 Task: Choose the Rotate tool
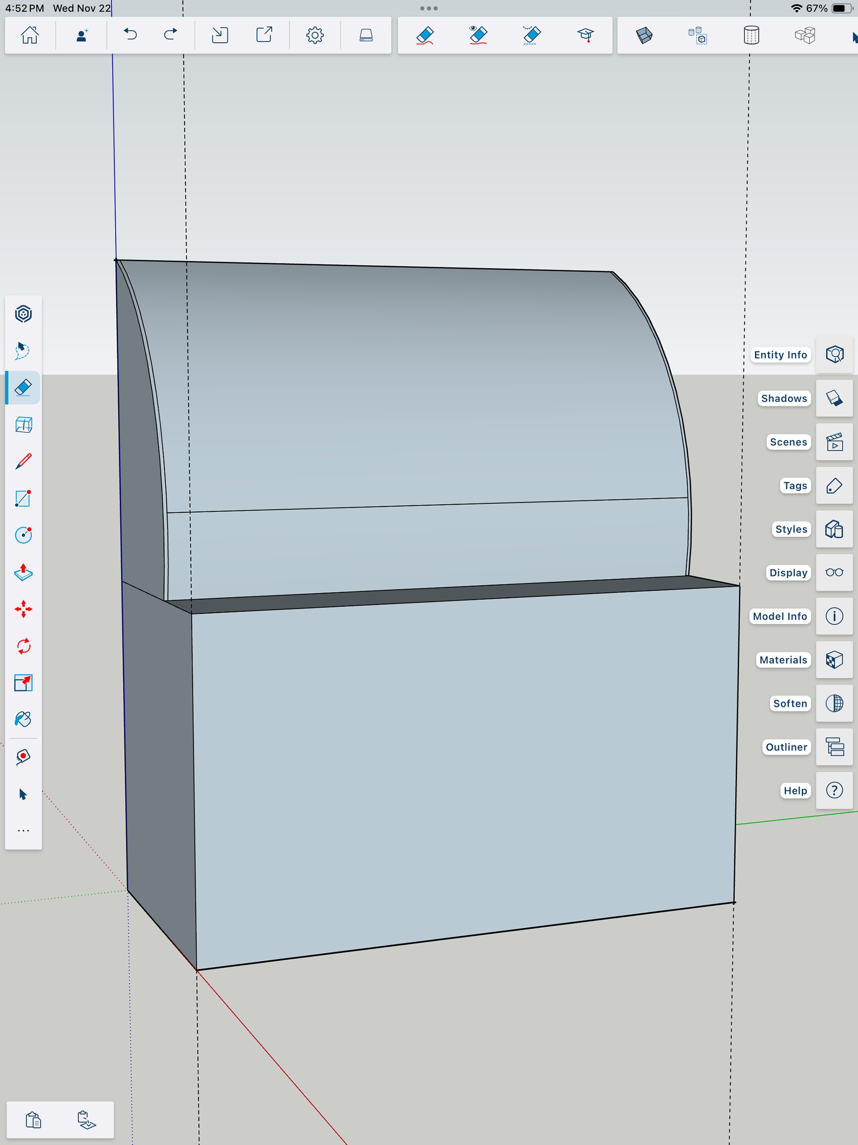(x=23, y=646)
